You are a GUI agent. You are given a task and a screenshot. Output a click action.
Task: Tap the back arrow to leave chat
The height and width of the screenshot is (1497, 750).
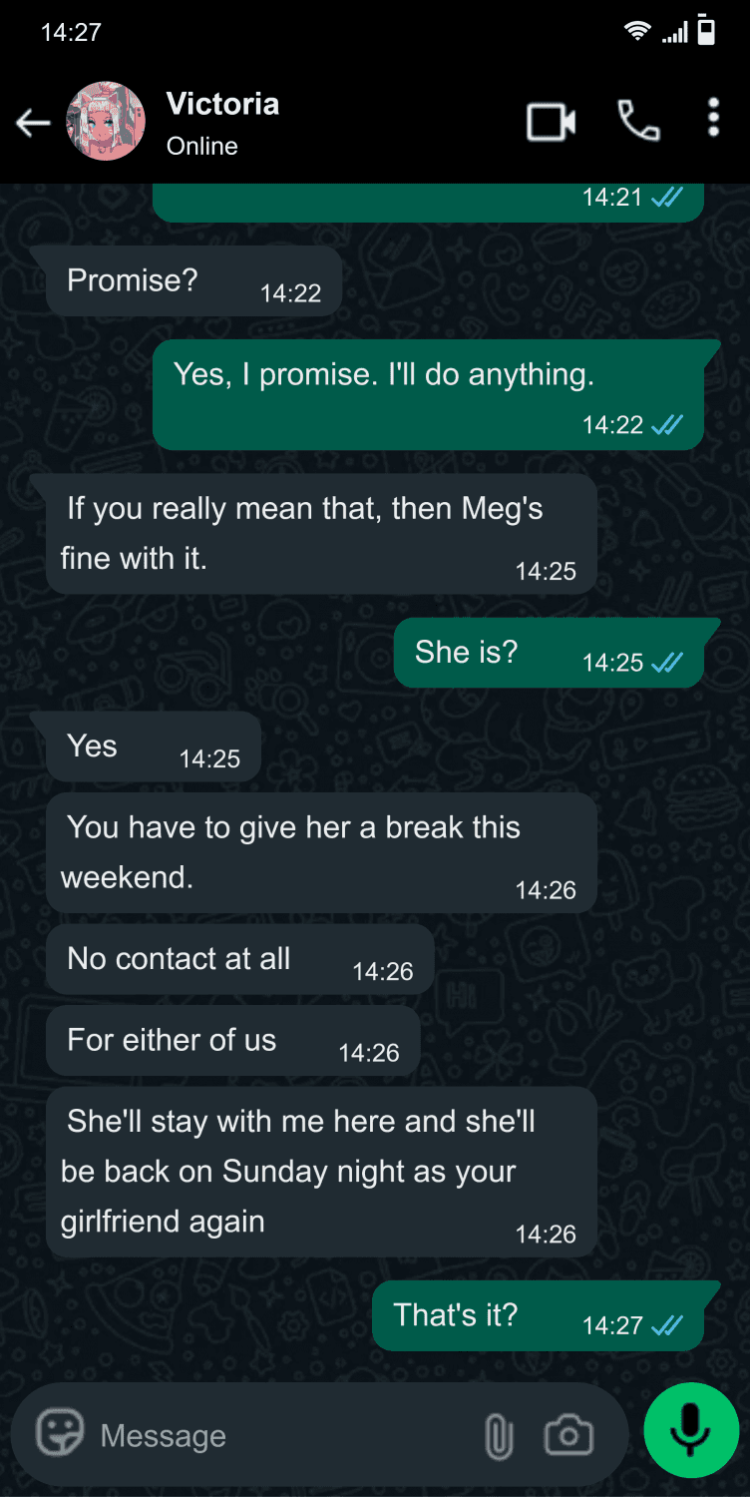[x=33, y=123]
